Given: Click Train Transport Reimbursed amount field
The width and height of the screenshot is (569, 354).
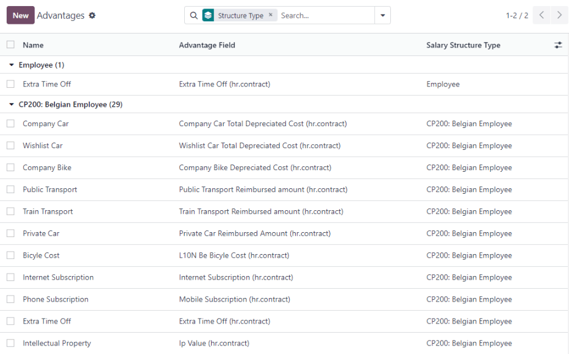Looking at the screenshot, I should (x=261, y=211).
